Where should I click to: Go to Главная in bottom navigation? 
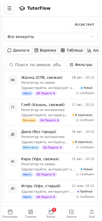click(31, 214)
